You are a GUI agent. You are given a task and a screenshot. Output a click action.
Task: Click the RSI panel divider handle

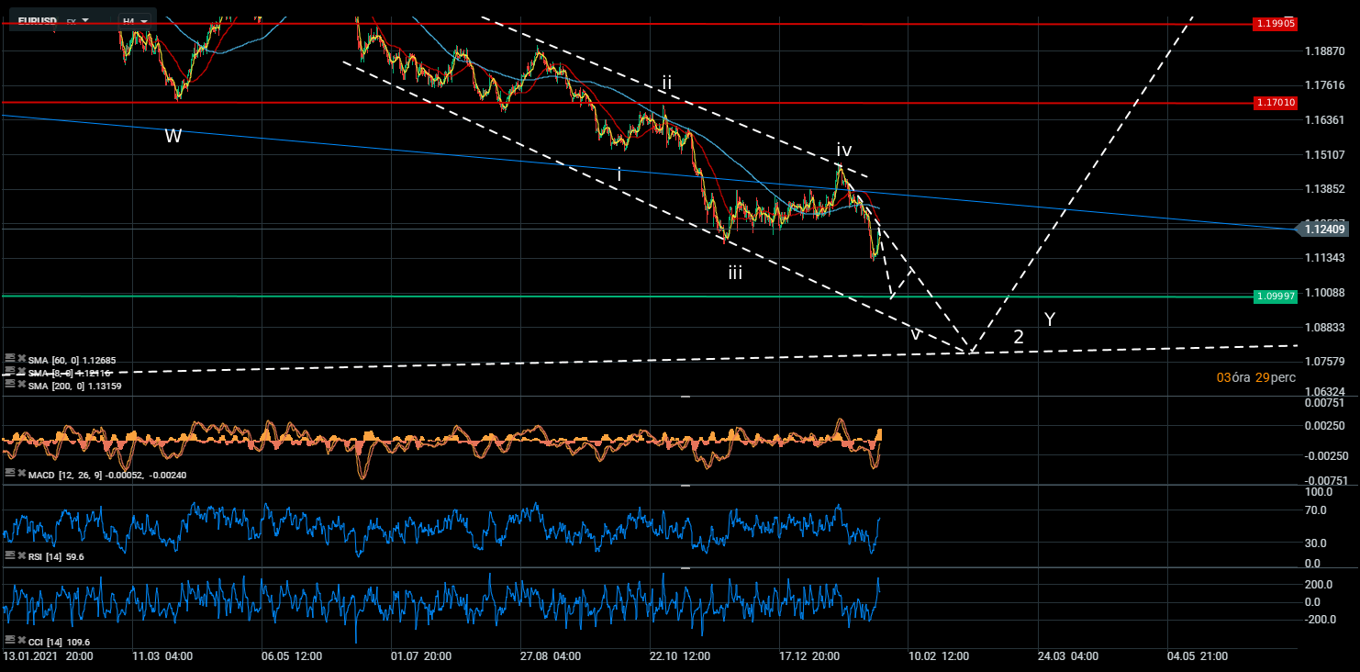point(685,485)
